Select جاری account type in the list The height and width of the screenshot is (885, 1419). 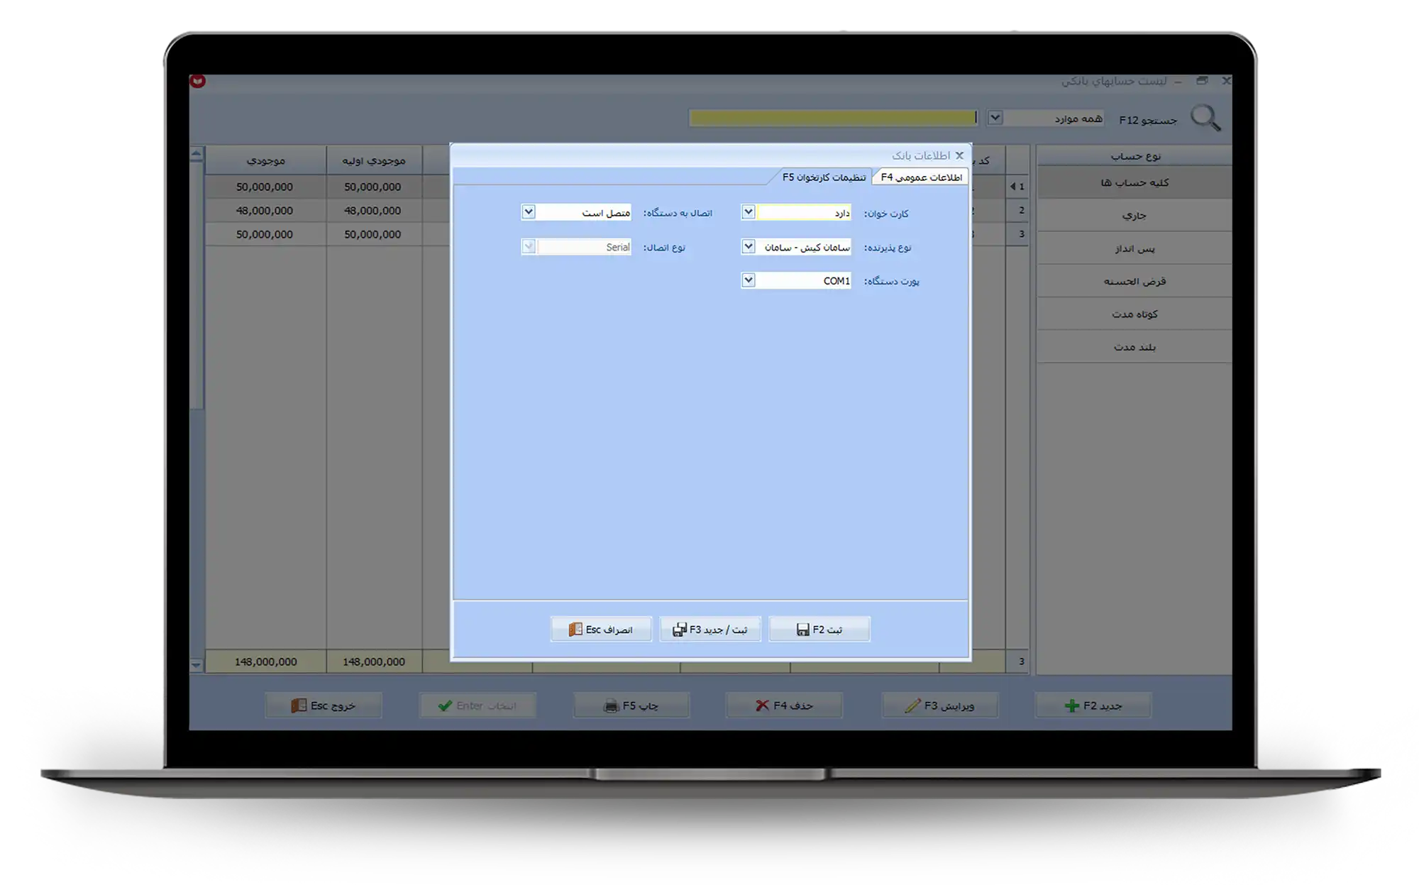coord(1134,216)
